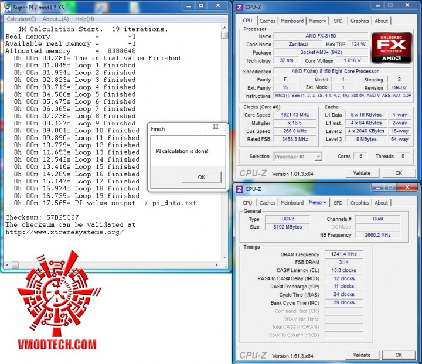The image size is (422, 364).
Task: Click the CAS# Latency value 10.0 clocks
Action: click(343, 270)
